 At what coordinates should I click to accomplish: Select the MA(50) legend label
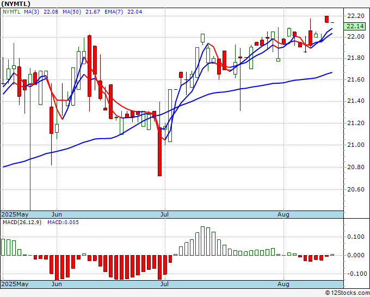point(72,12)
